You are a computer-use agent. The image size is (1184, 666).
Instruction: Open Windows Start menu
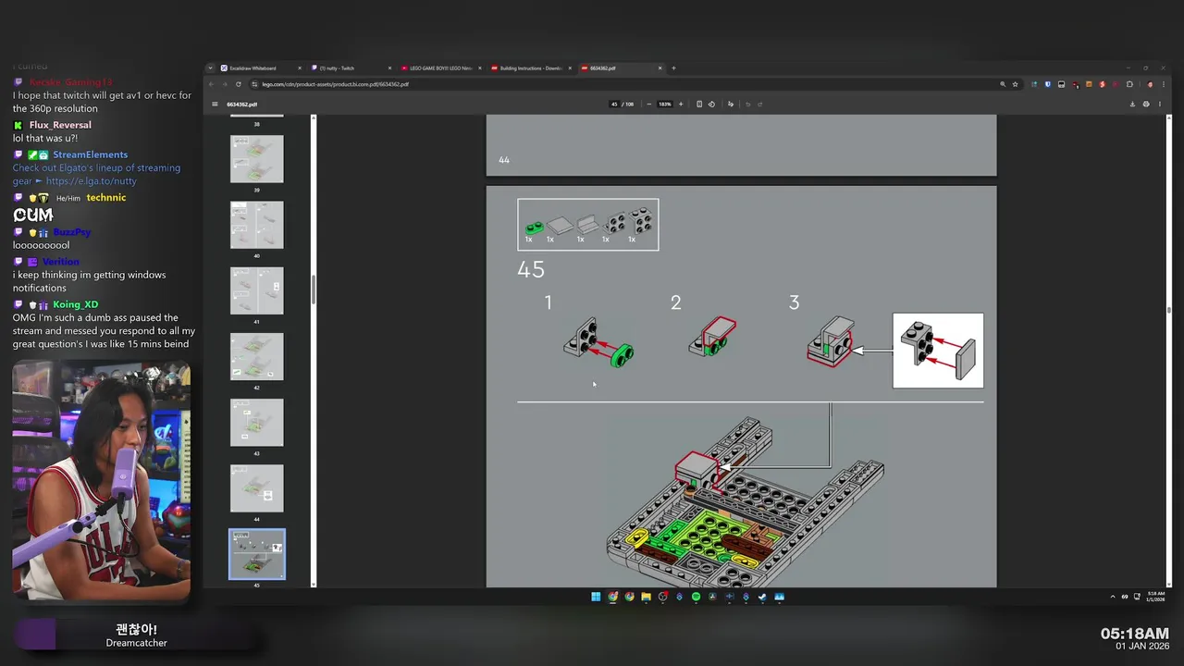click(x=596, y=597)
